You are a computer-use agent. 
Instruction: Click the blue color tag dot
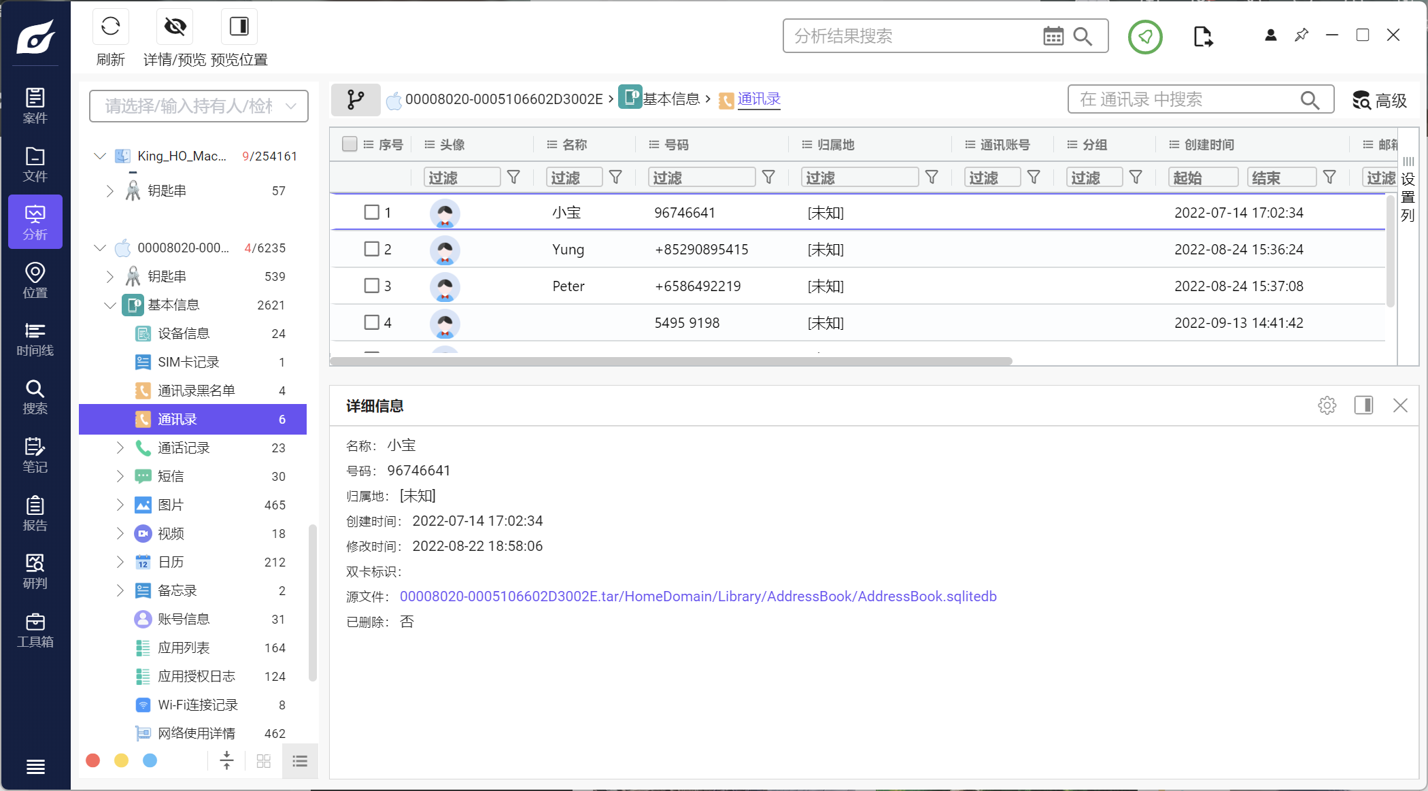pos(150,760)
